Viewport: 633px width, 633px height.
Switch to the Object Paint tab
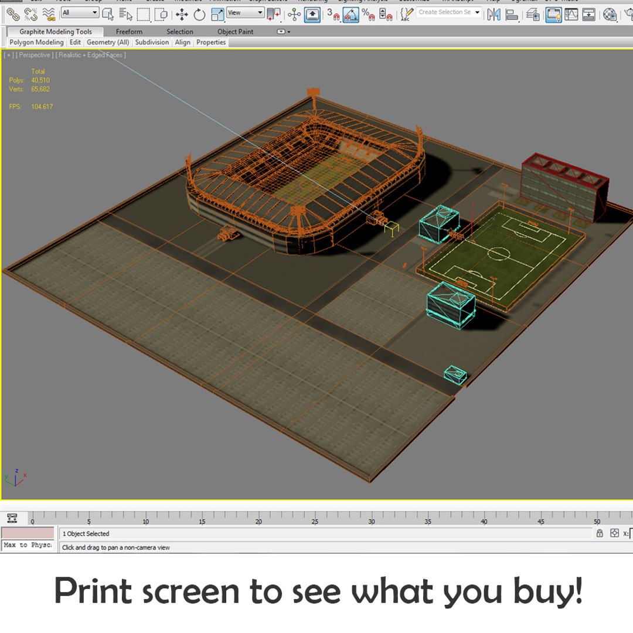click(x=236, y=32)
